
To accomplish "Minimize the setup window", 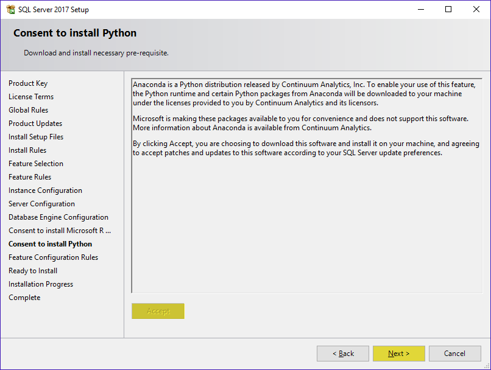I will [421, 9].
